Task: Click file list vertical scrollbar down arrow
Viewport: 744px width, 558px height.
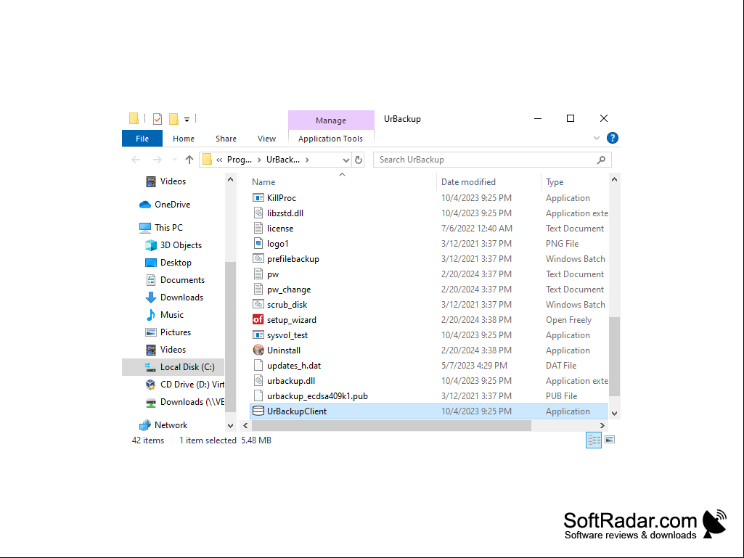Action: 615,414
